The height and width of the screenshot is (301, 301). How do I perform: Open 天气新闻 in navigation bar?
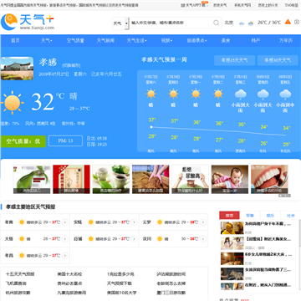tap(105, 41)
